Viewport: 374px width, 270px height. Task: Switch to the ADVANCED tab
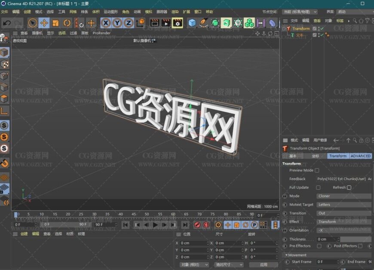point(360,156)
